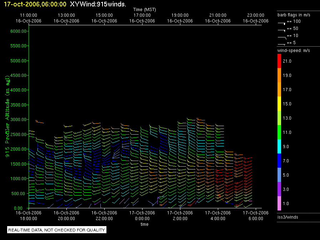This screenshot has height=240, width=320.
Task: Pick the purple 3.0 wind-speed color
Action: (x=279, y=189)
